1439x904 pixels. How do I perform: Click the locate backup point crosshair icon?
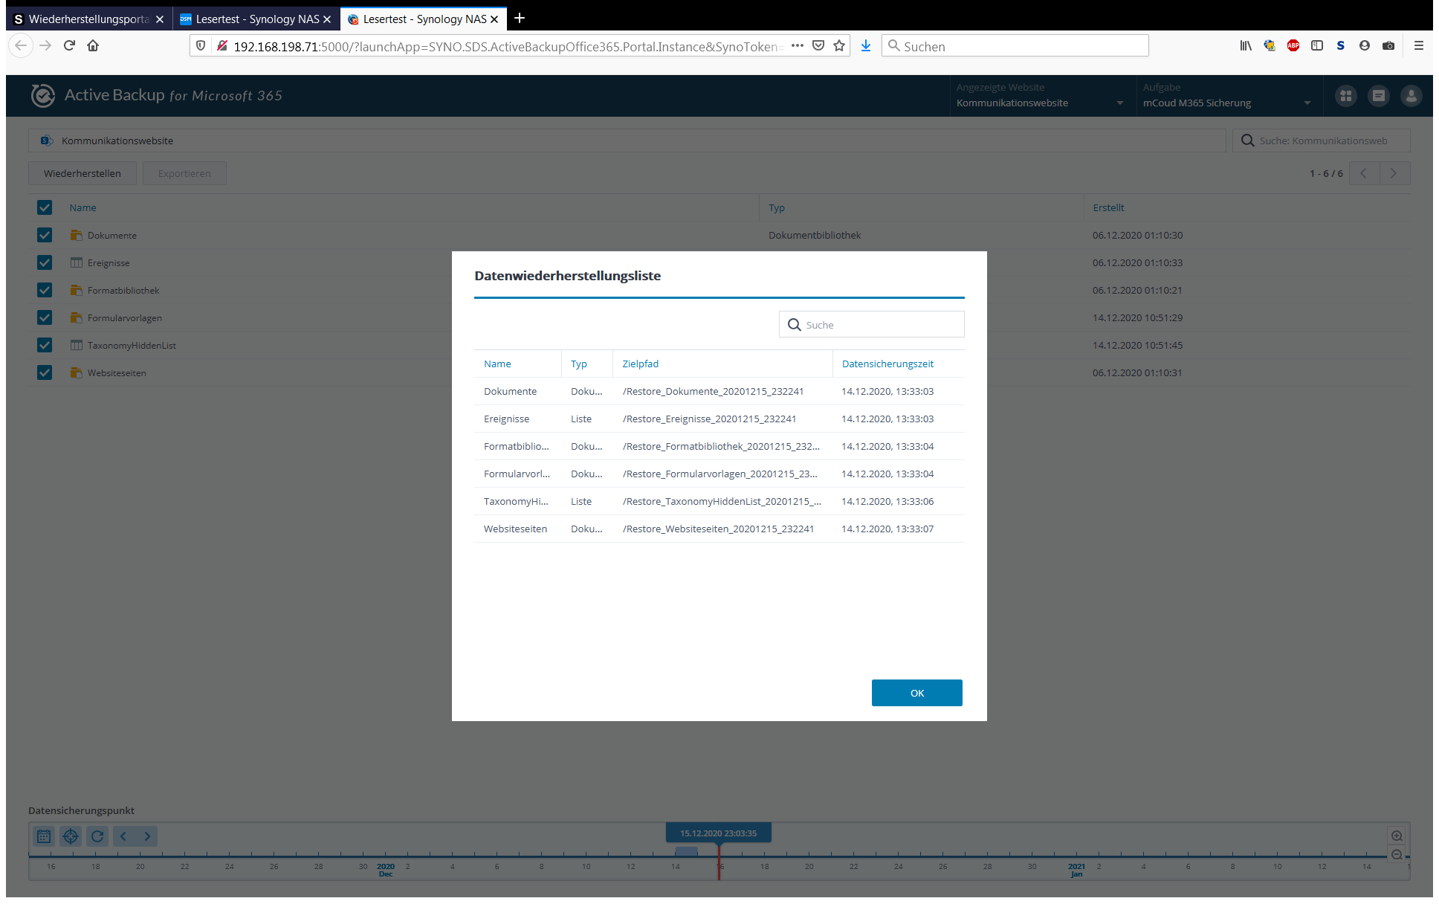(x=71, y=836)
